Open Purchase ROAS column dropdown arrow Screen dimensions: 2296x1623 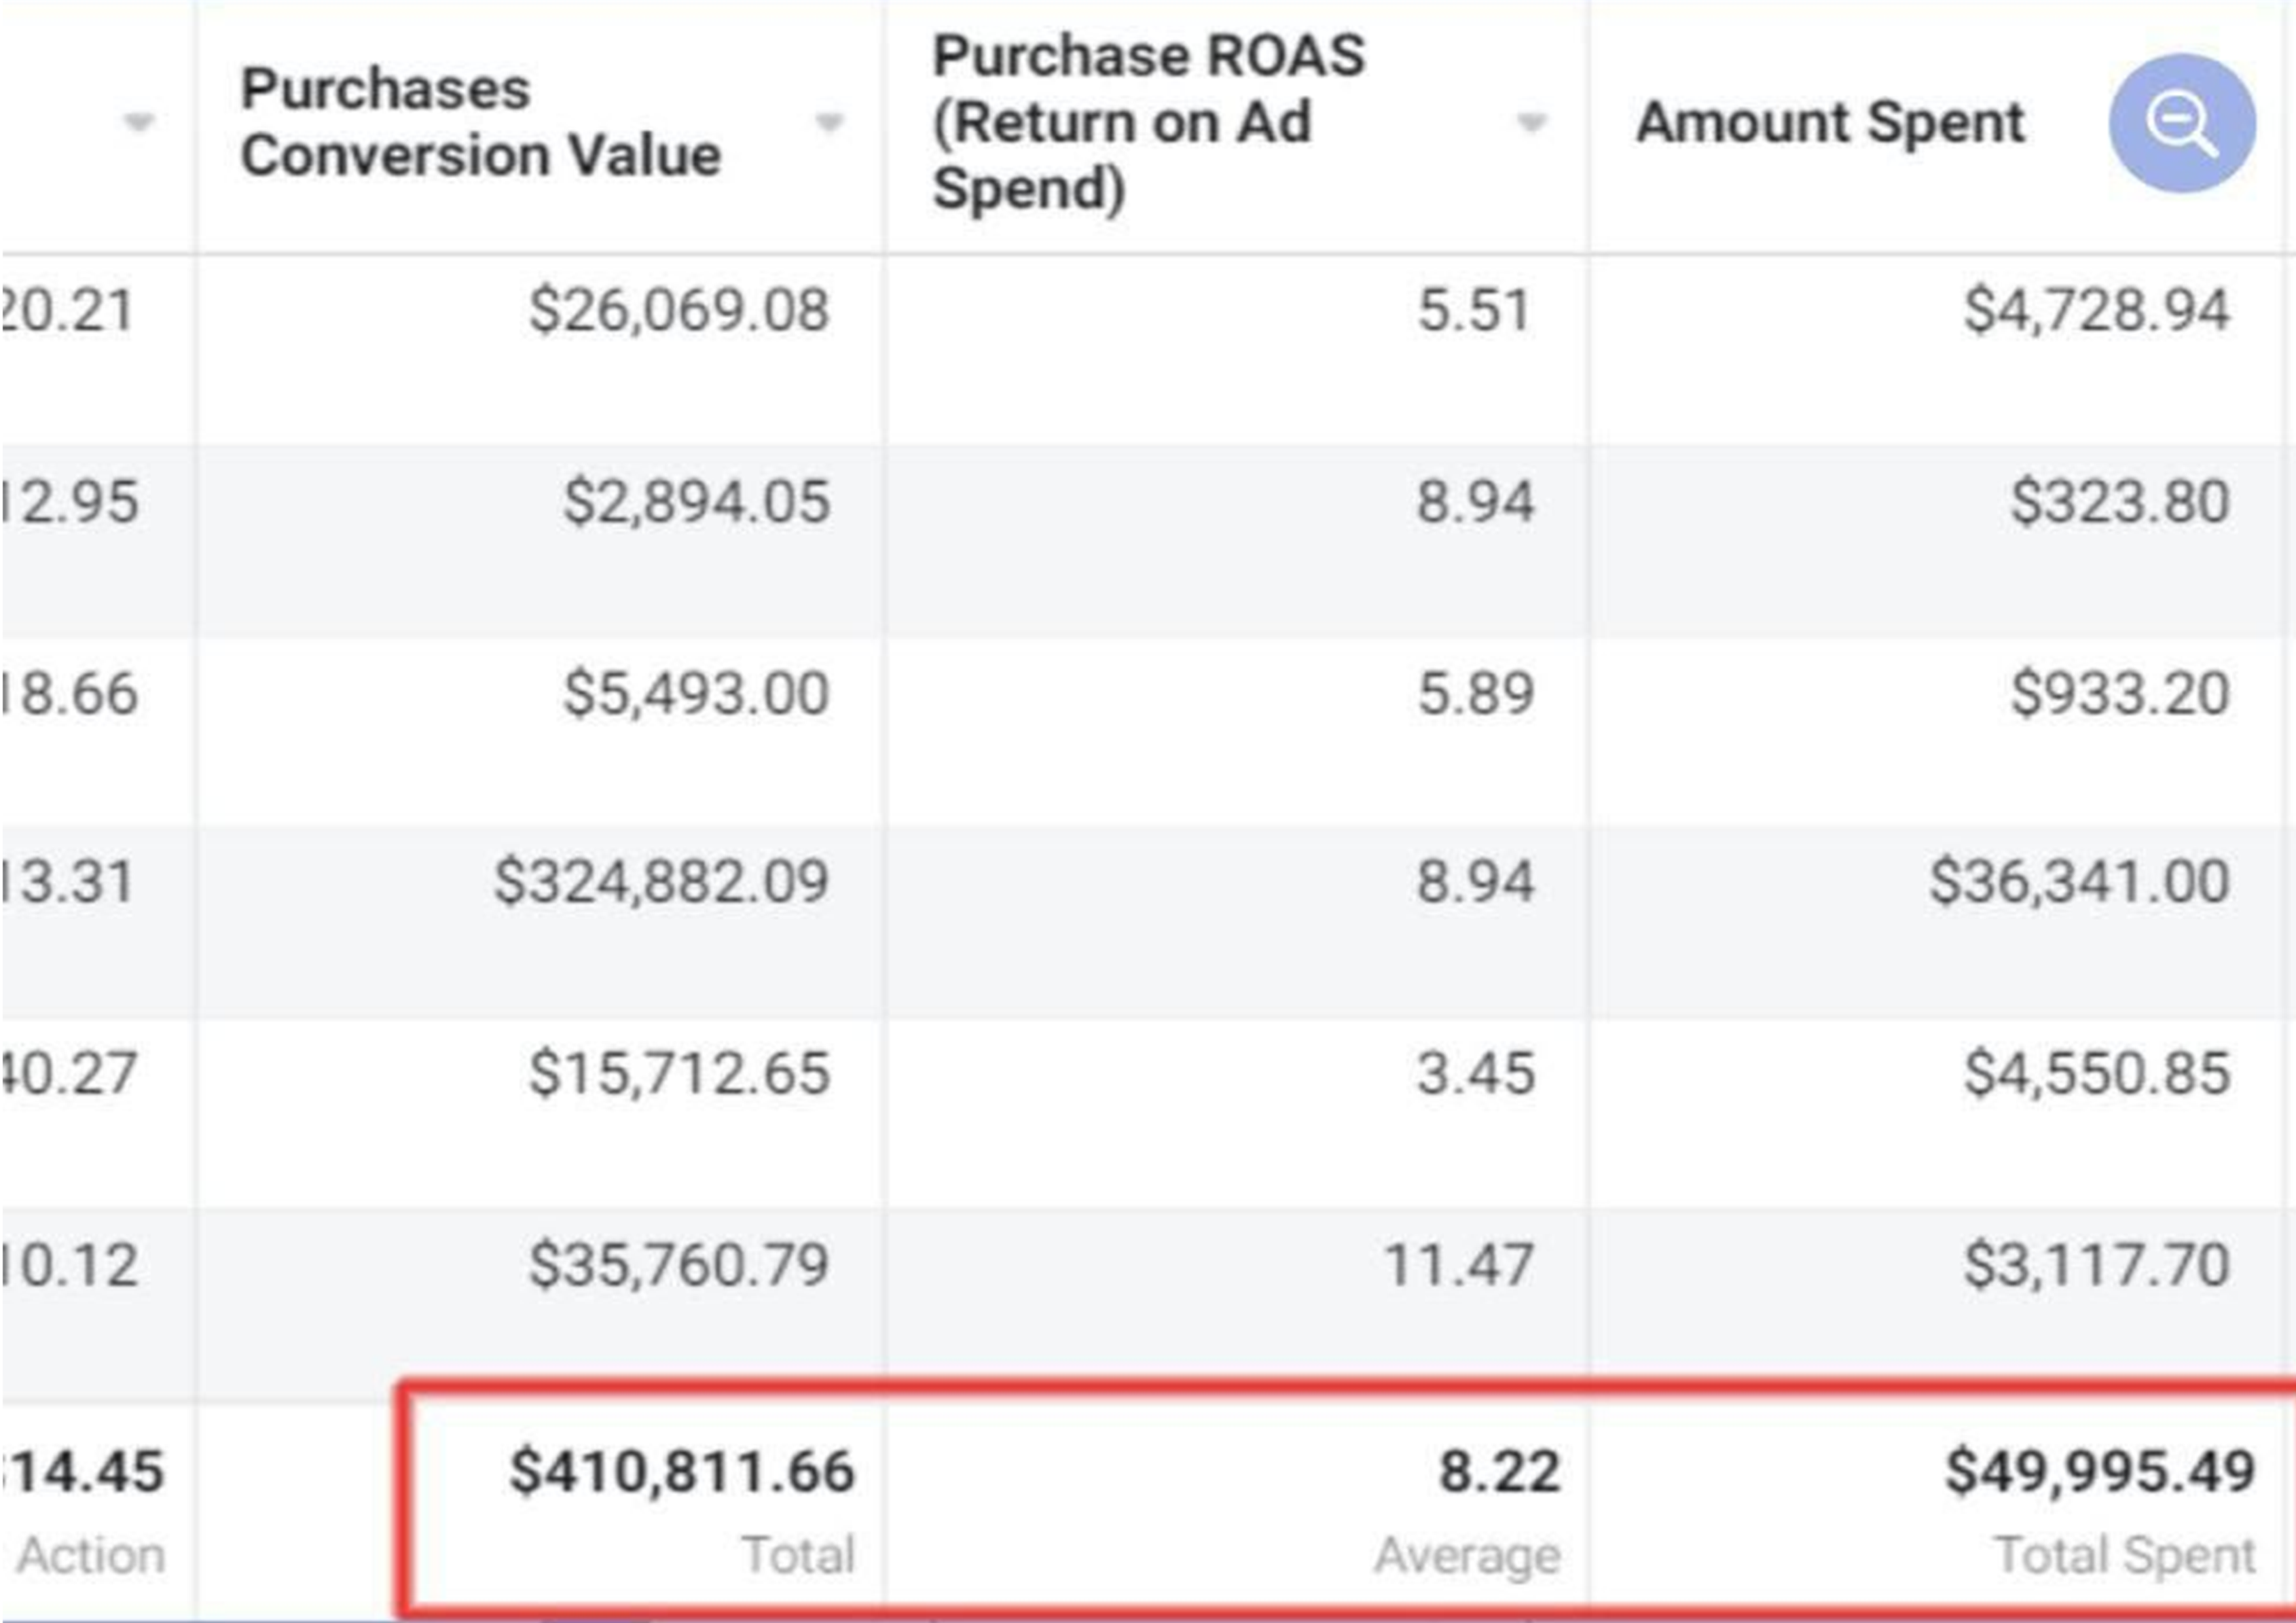click(1531, 122)
